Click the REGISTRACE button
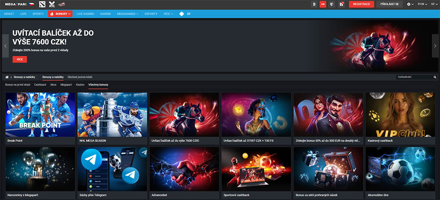The height and width of the screenshot is (200, 440). coord(361,4)
